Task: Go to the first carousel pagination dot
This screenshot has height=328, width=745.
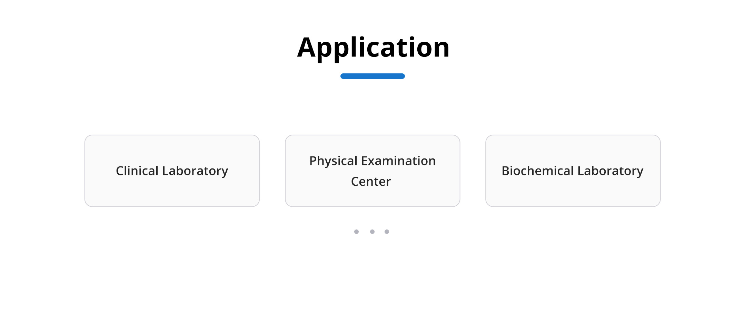Action: point(356,232)
